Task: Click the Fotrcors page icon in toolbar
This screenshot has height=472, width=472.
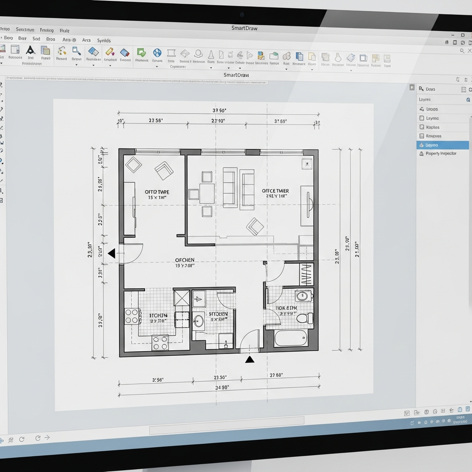Action: [15, 50]
